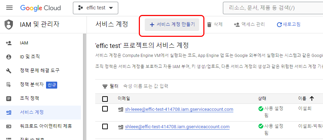Click the 액세스 관리 person-add icon
323x140 pixels.
[236, 24]
